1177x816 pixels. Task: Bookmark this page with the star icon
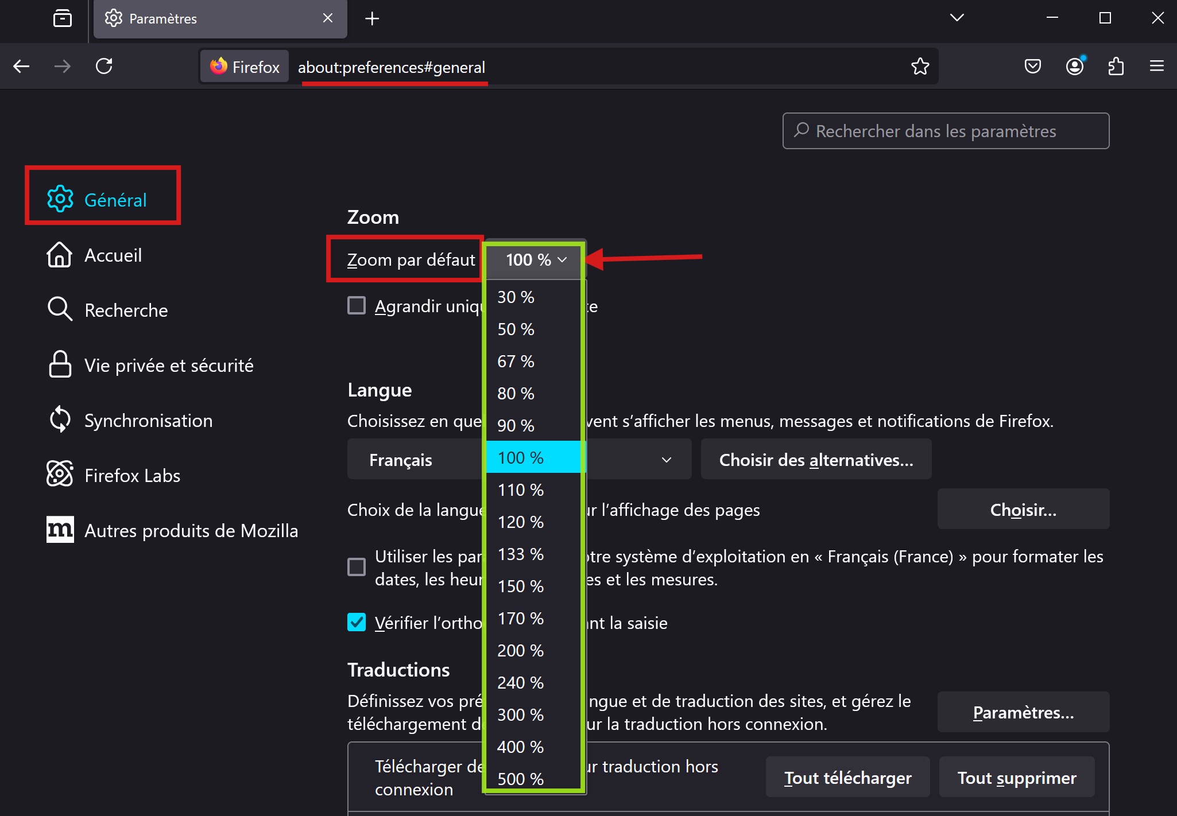(920, 67)
